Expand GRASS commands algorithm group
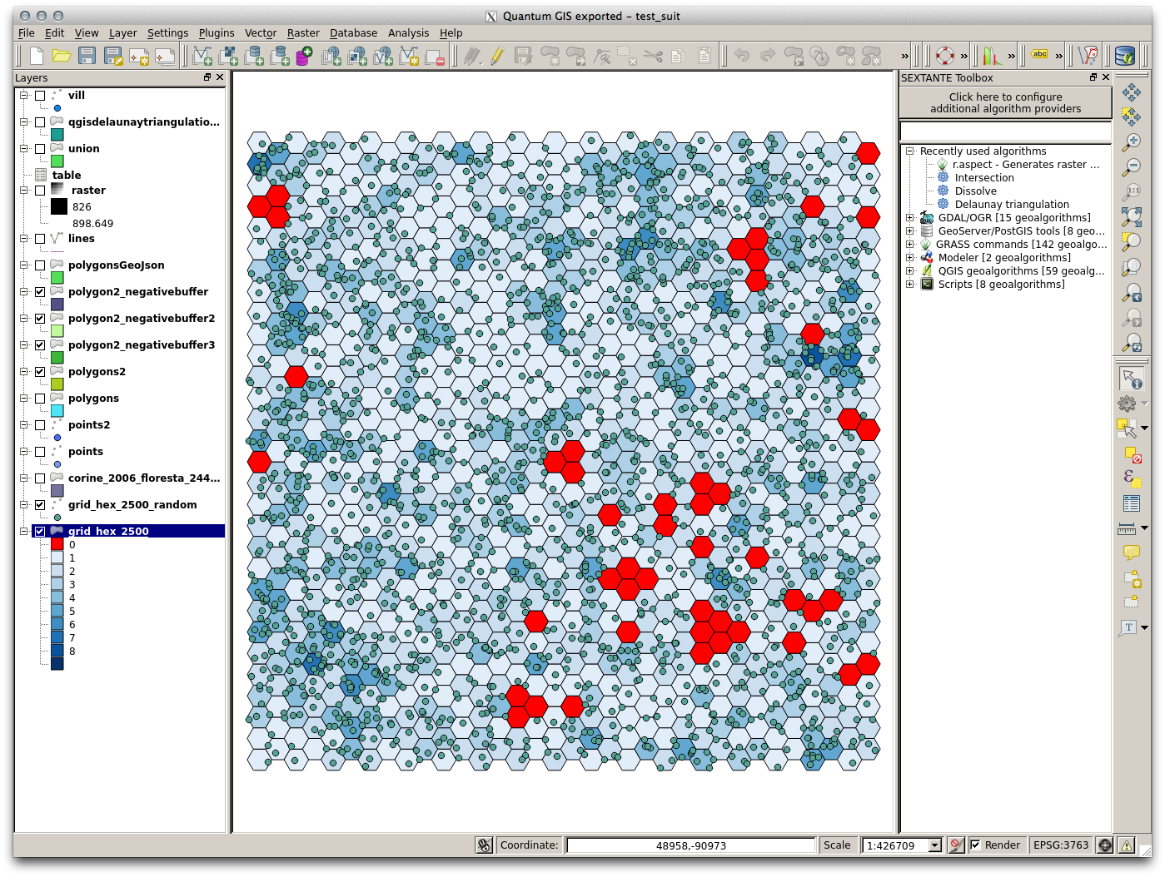 pos(910,245)
